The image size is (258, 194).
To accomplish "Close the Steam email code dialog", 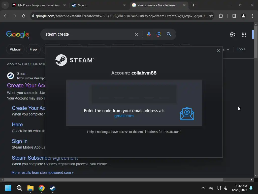I will [218, 51].
